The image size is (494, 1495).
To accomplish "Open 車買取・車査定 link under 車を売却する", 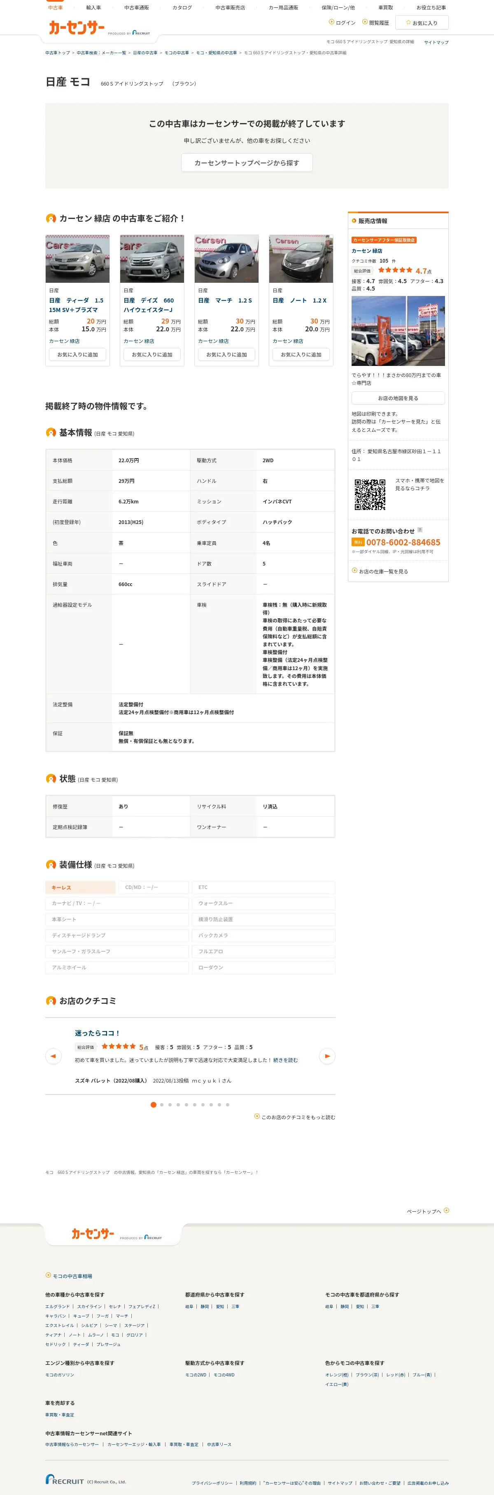I will 60,1415.
